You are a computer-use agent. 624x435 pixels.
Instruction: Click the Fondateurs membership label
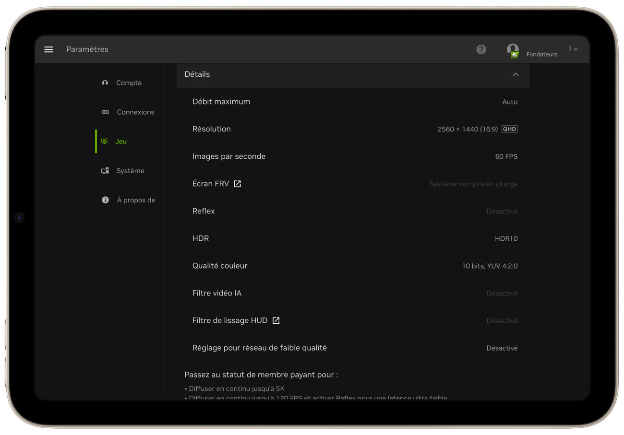[x=541, y=54]
